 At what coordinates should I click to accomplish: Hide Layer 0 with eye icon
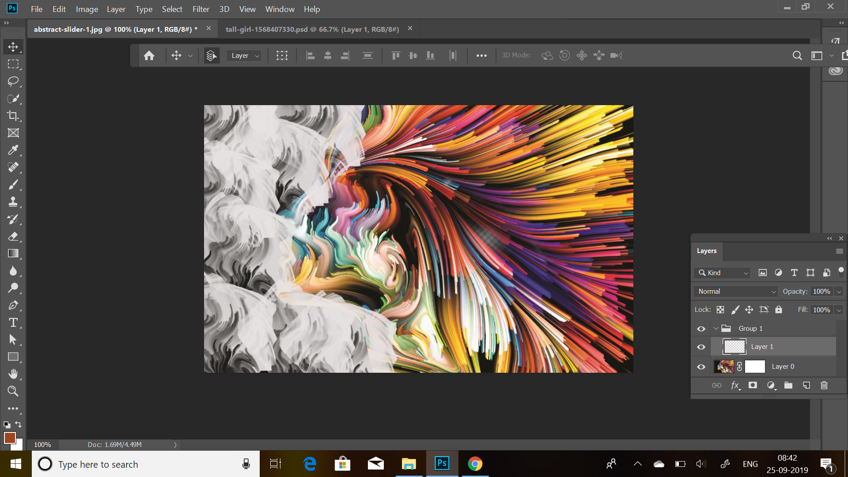[x=701, y=367]
